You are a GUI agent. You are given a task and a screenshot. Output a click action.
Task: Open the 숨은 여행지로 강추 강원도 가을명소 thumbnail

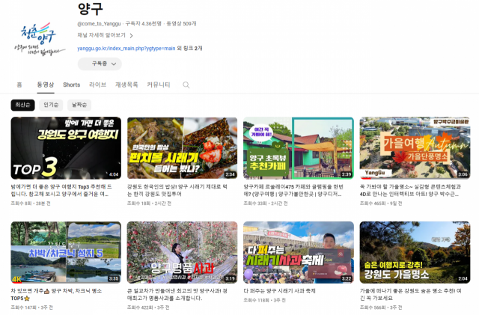click(x=414, y=251)
